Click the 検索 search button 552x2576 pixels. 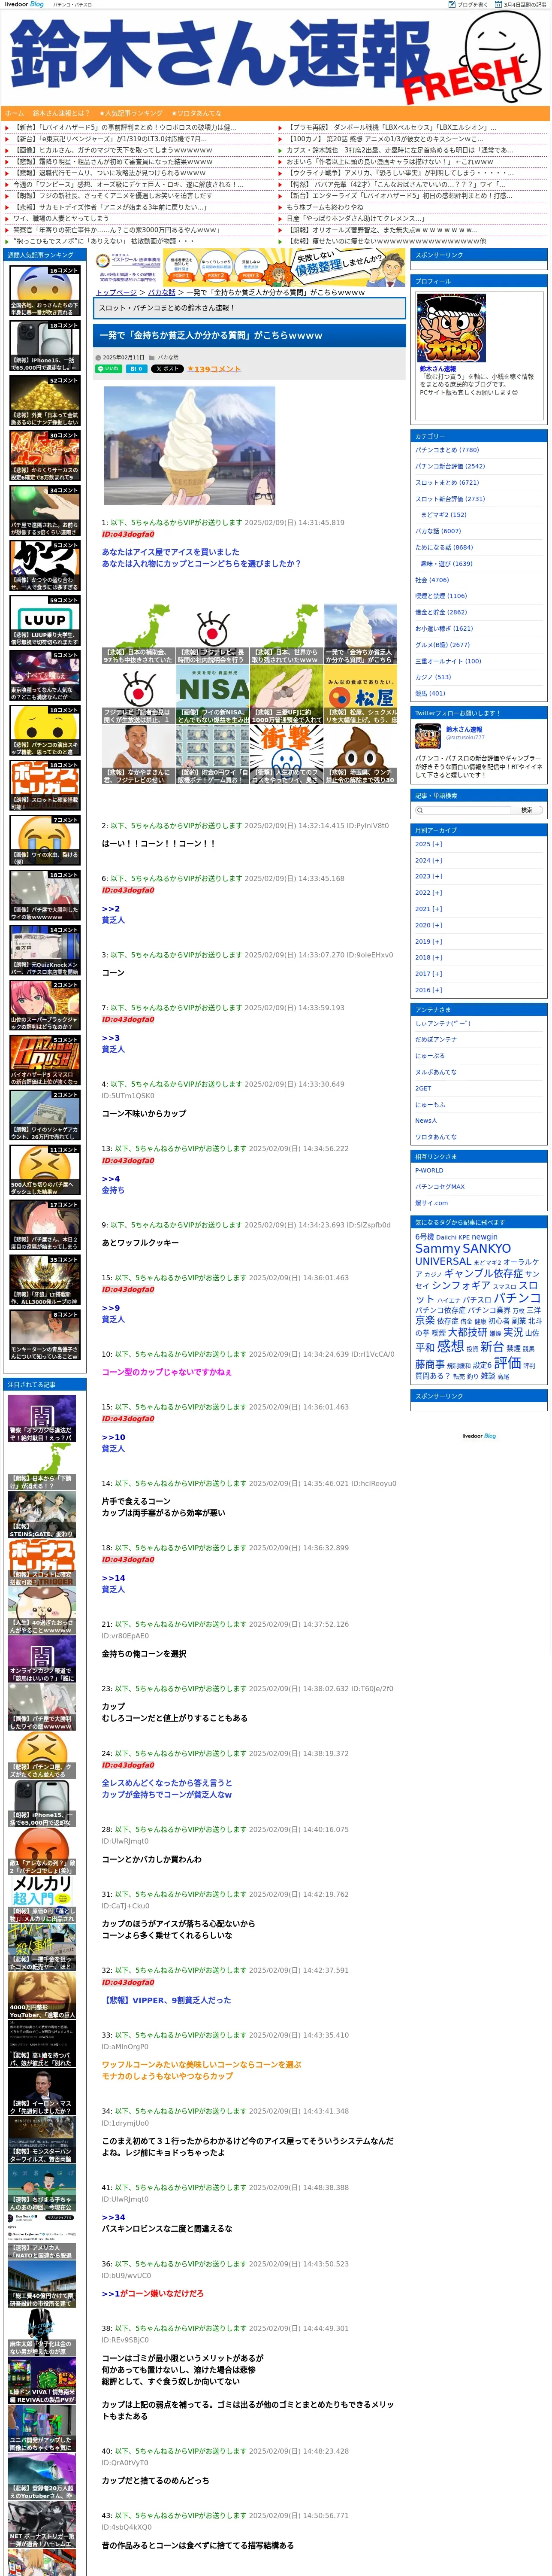[527, 810]
